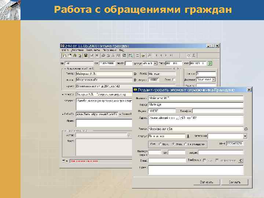
Task: Go to first record toolbar arrow
Action: [x=157, y=55]
